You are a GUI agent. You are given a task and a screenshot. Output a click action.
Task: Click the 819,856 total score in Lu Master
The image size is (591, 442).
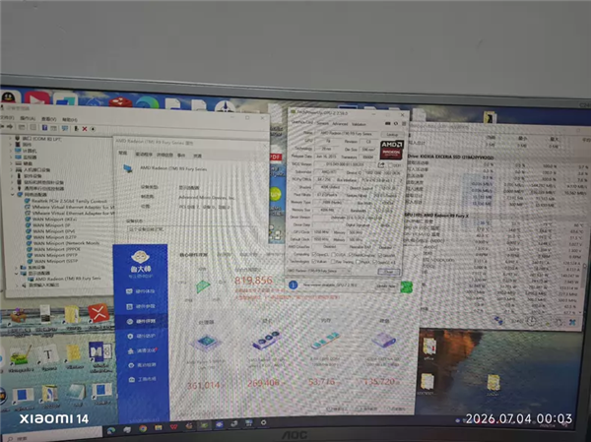pos(253,281)
